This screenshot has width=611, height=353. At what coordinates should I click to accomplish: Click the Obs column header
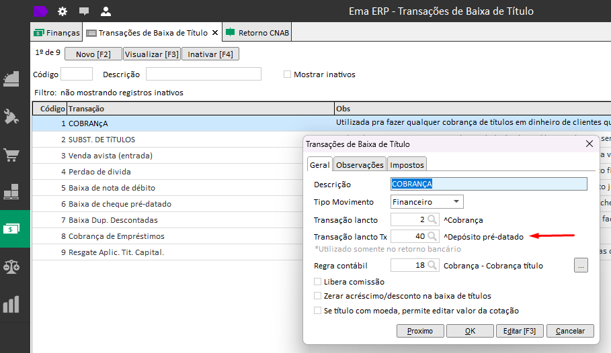(x=473, y=109)
